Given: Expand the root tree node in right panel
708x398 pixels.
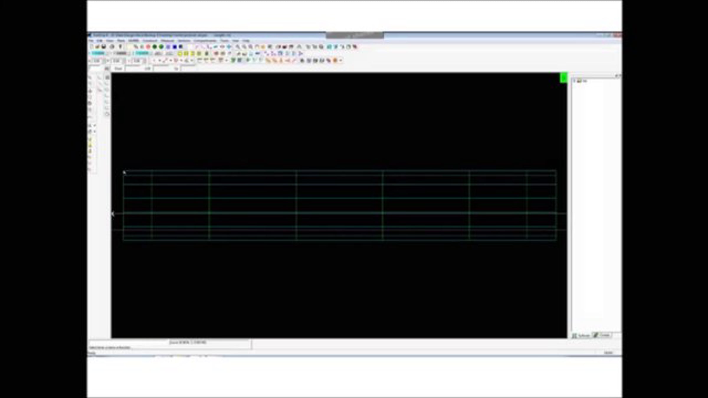Looking at the screenshot, I should click(574, 80).
